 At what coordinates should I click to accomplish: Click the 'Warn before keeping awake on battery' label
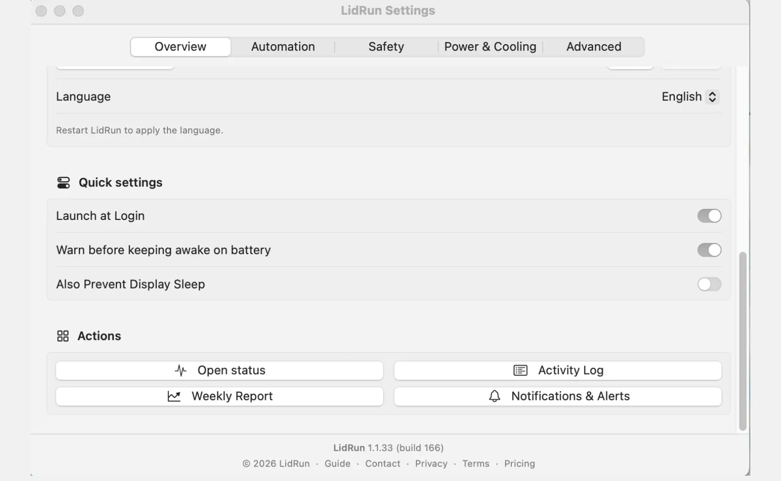pyautogui.click(x=164, y=250)
